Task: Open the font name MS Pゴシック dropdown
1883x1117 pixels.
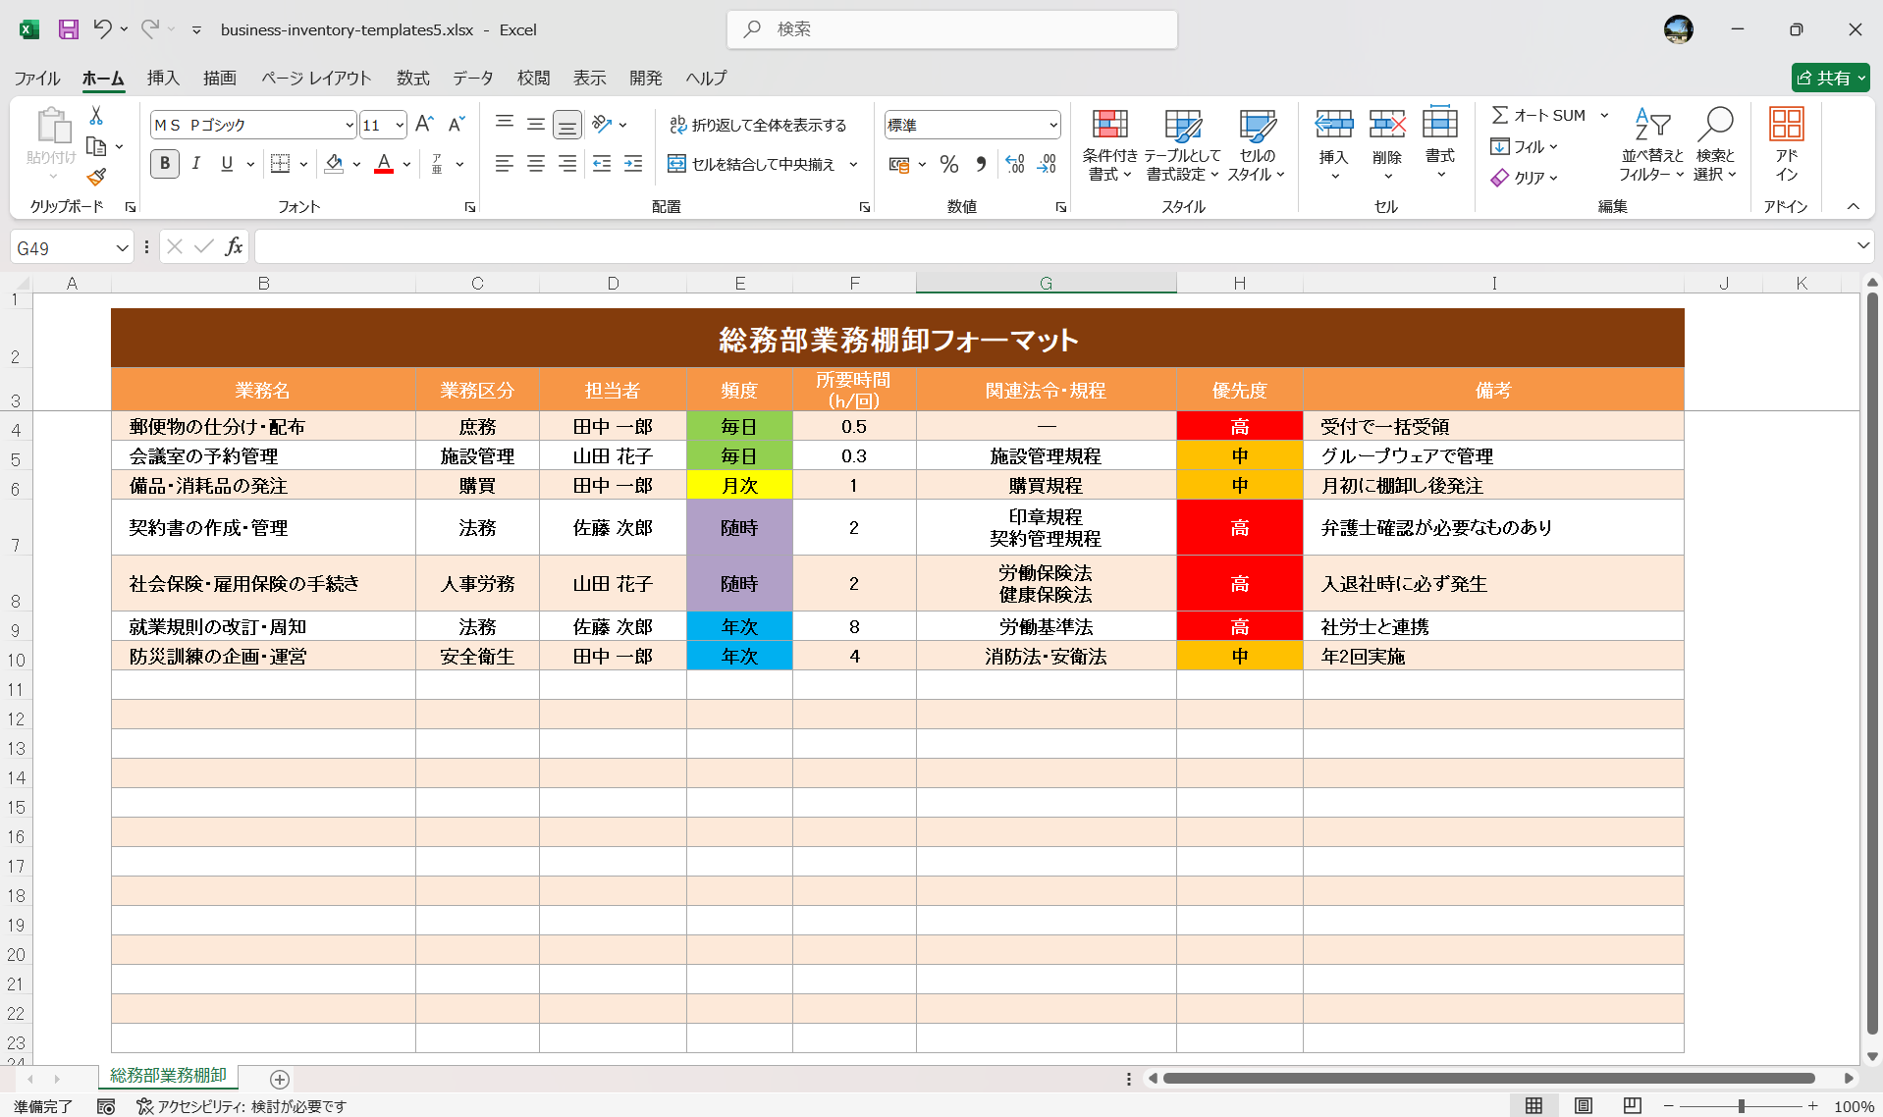Action: pos(350,126)
